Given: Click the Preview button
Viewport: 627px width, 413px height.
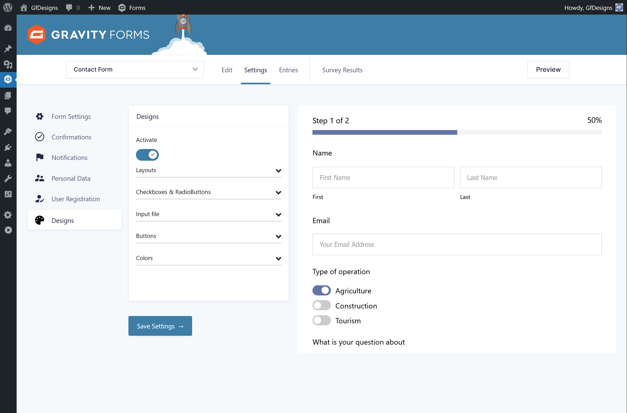Looking at the screenshot, I should (x=548, y=70).
